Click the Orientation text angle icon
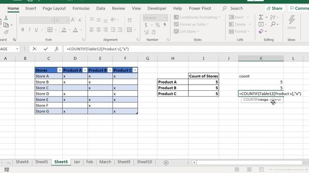 click(113, 20)
